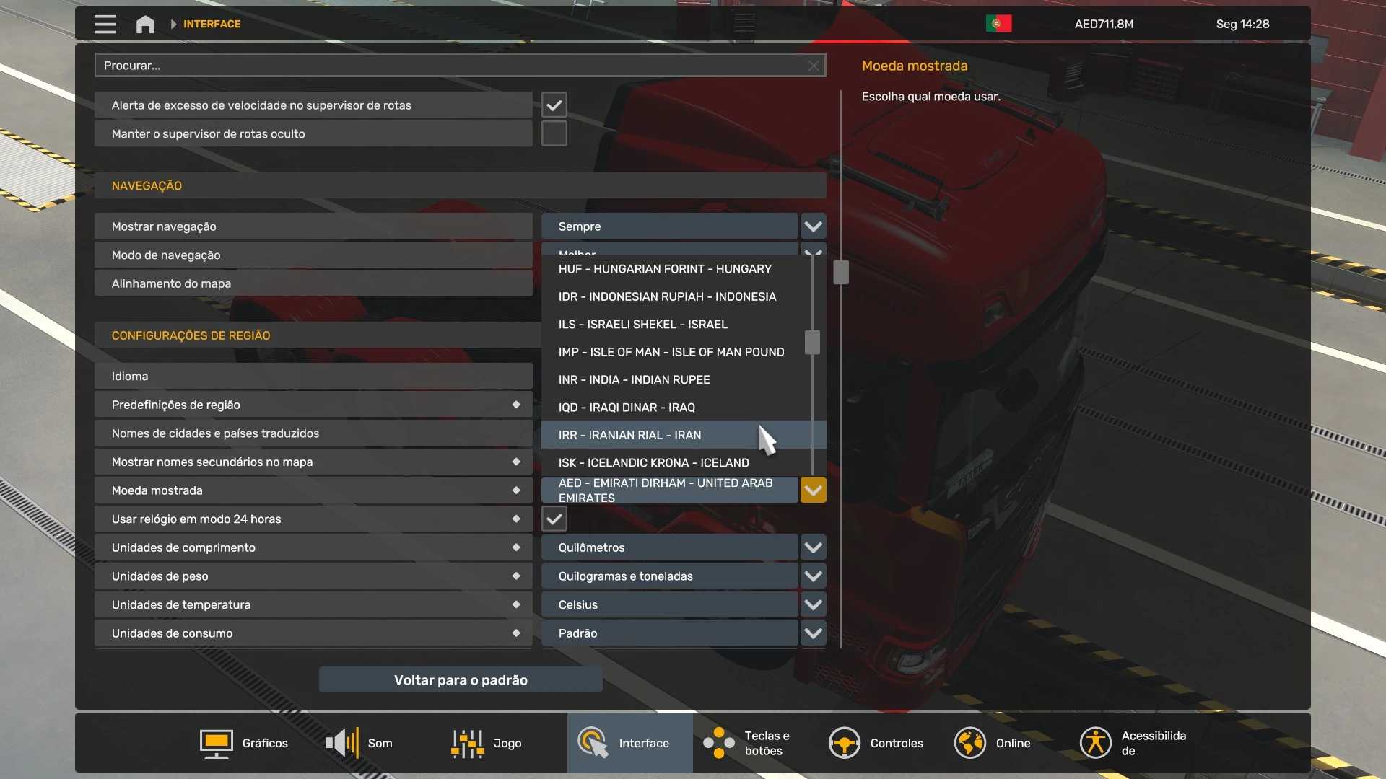1386x779 pixels.
Task: Click the Procurar search field
Action: 448,66
